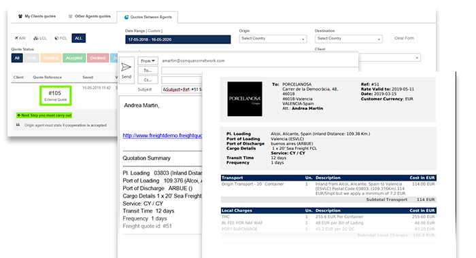Screen dimensions: 476x258
Task: Show quotes with All status
Action: [x=17, y=58]
